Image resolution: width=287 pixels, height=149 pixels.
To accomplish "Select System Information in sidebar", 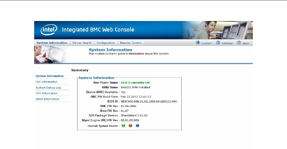I will 50,76.
